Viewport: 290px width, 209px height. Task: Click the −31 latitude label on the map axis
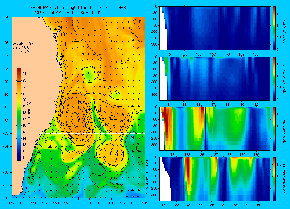5,108
